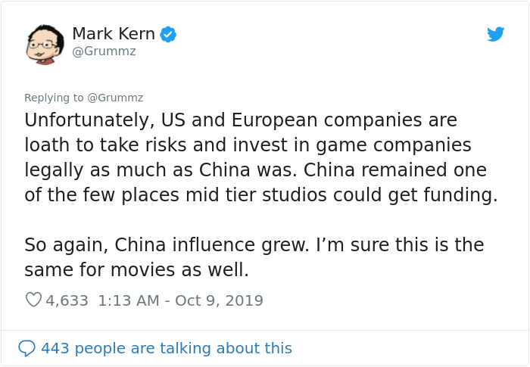The height and width of the screenshot is (367, 530).
Task: Click the 'Replying to' label text
Action: point(54,98)
